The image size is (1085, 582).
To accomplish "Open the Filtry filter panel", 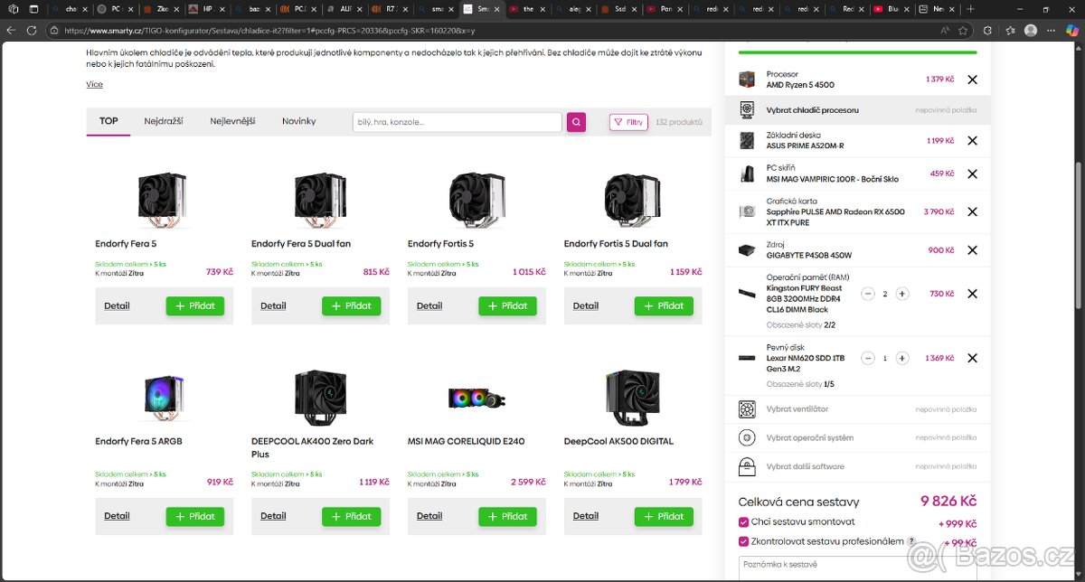I will pos(628,122).
